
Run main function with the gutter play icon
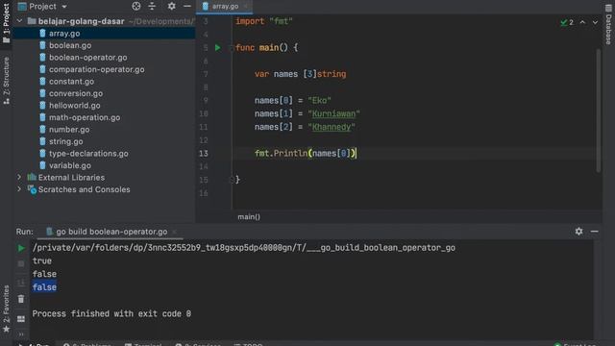pyautogui.click(x=218, y=48)
